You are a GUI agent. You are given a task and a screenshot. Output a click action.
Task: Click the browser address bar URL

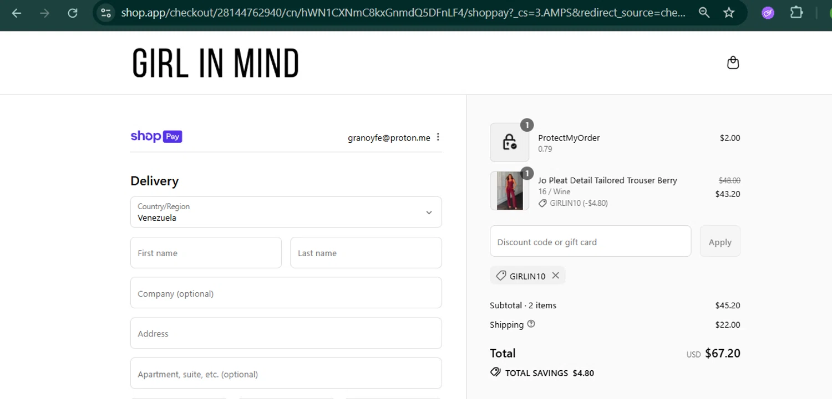(403, 13)
